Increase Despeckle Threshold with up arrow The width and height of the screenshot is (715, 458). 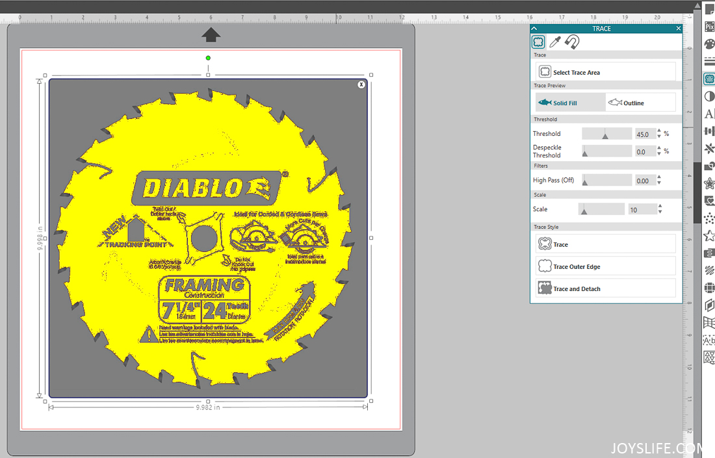point(659,149)
